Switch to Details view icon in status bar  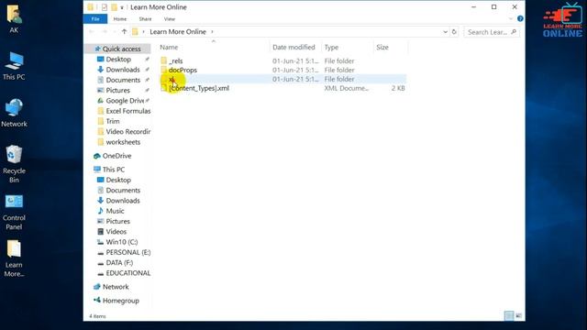[509, 315]
